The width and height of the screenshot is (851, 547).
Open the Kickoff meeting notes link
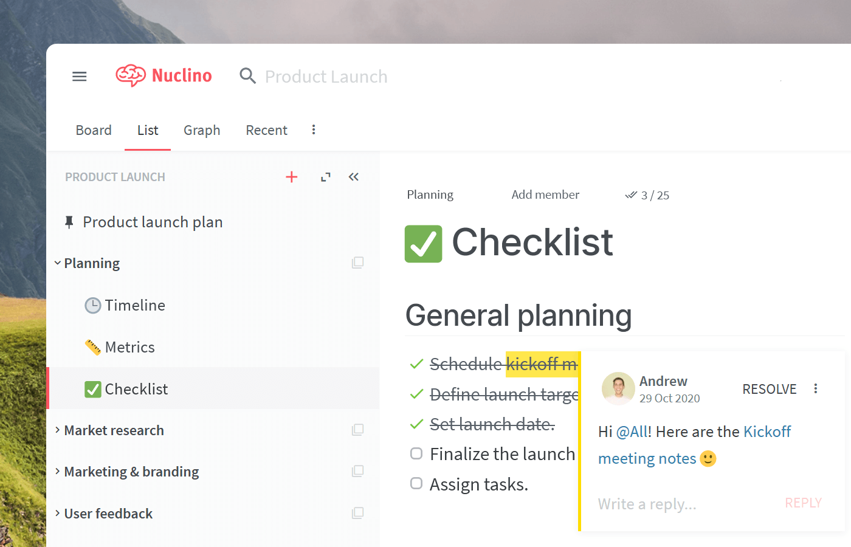(x=695, y=445)
